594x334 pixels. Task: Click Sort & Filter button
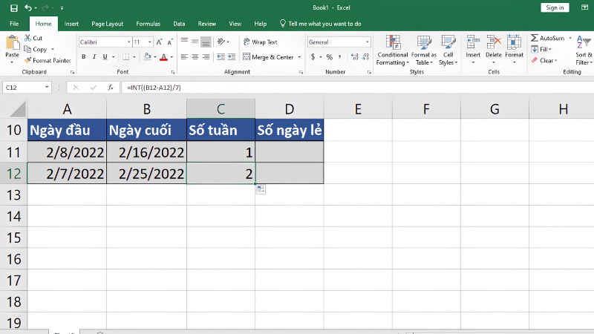[x=584, y=50]
